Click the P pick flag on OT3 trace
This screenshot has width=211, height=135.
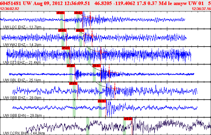click(x=65, y=48)
